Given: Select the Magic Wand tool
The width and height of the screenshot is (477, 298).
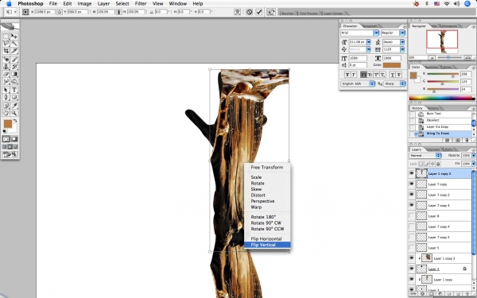Looking at the screenshot, I should pyautogui.click(x=14, y=44).
